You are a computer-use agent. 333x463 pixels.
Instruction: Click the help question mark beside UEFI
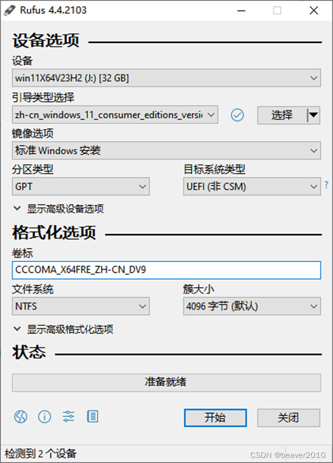click(326, 185)
